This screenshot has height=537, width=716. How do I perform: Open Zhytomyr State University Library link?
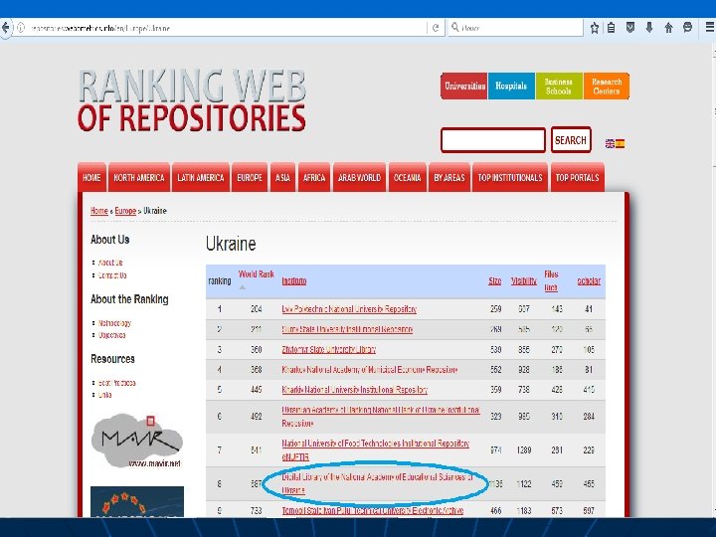[329, 349]
